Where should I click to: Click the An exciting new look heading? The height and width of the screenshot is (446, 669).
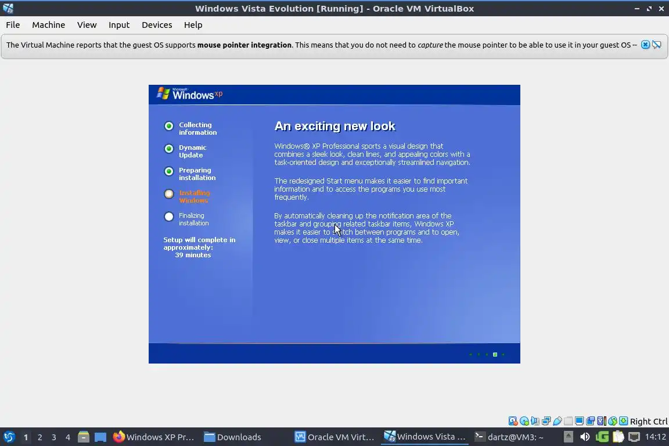(335, 126)
